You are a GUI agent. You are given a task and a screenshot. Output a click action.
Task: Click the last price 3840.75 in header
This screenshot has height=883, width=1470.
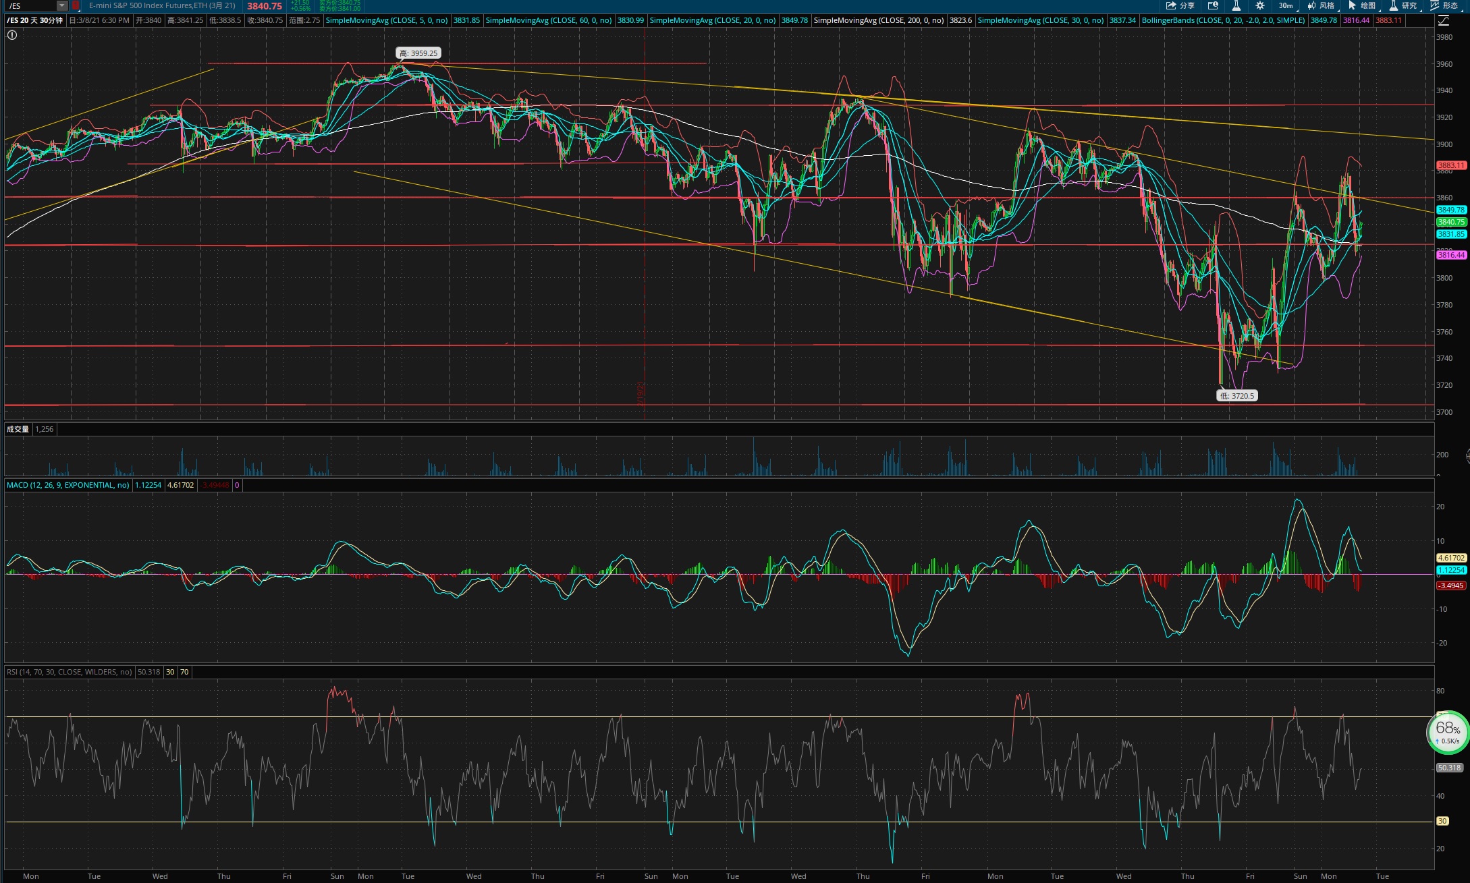pos(265,6)
